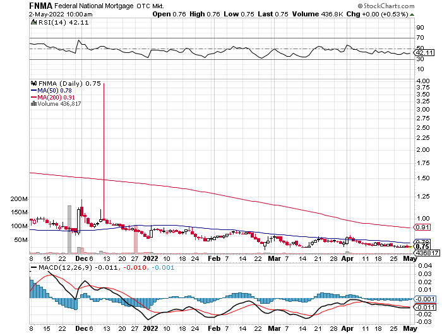
Task: Click the MA(200) 0.91 legend
Action: 53,97
